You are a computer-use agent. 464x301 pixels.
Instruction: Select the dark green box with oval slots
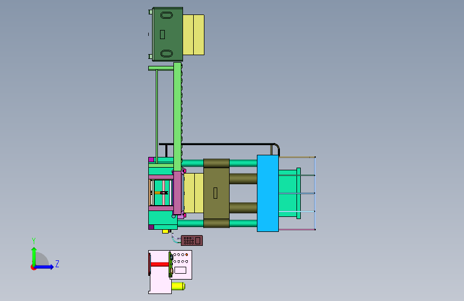168,34
